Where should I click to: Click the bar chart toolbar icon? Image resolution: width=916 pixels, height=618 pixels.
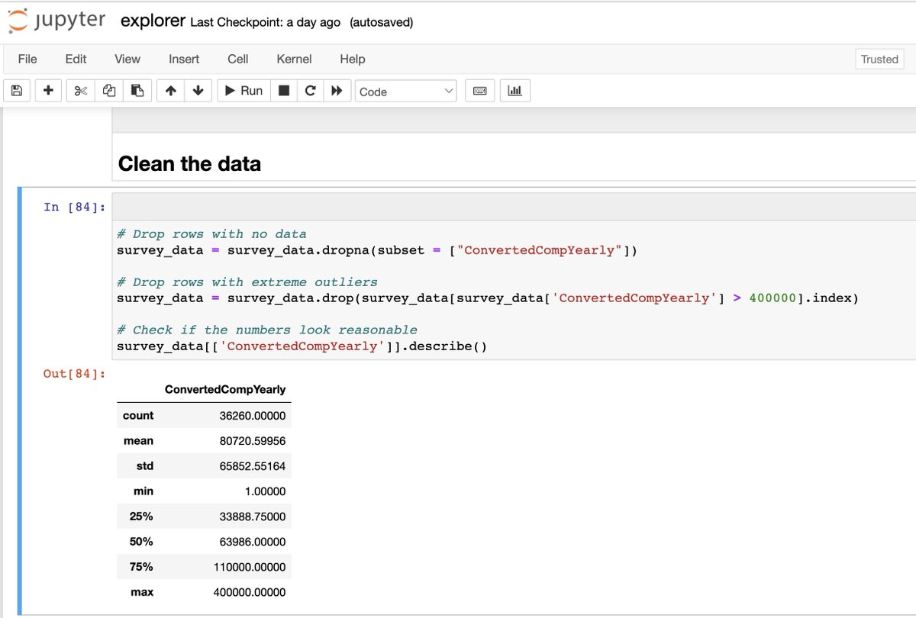(515, 91)
